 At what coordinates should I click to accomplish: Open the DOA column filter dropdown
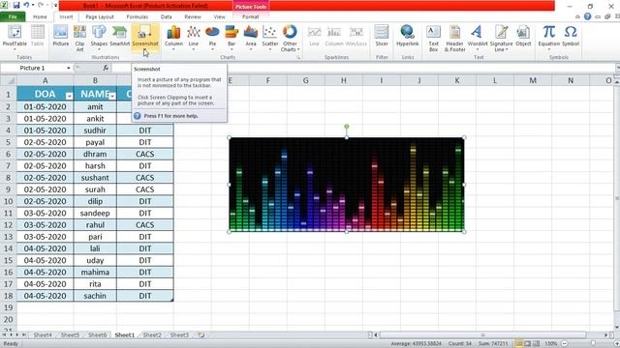click(69, 96)
